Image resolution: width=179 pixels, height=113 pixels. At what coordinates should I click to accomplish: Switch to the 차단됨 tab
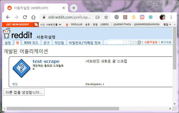coord(59,43)
